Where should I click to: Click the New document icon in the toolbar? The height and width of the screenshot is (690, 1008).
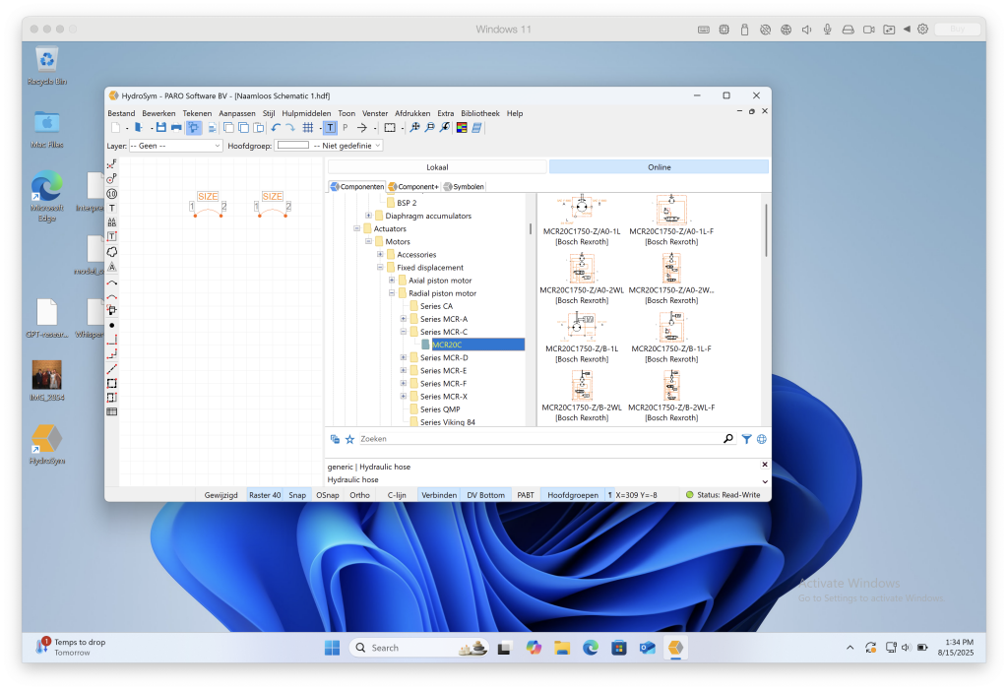coord(116,128)
